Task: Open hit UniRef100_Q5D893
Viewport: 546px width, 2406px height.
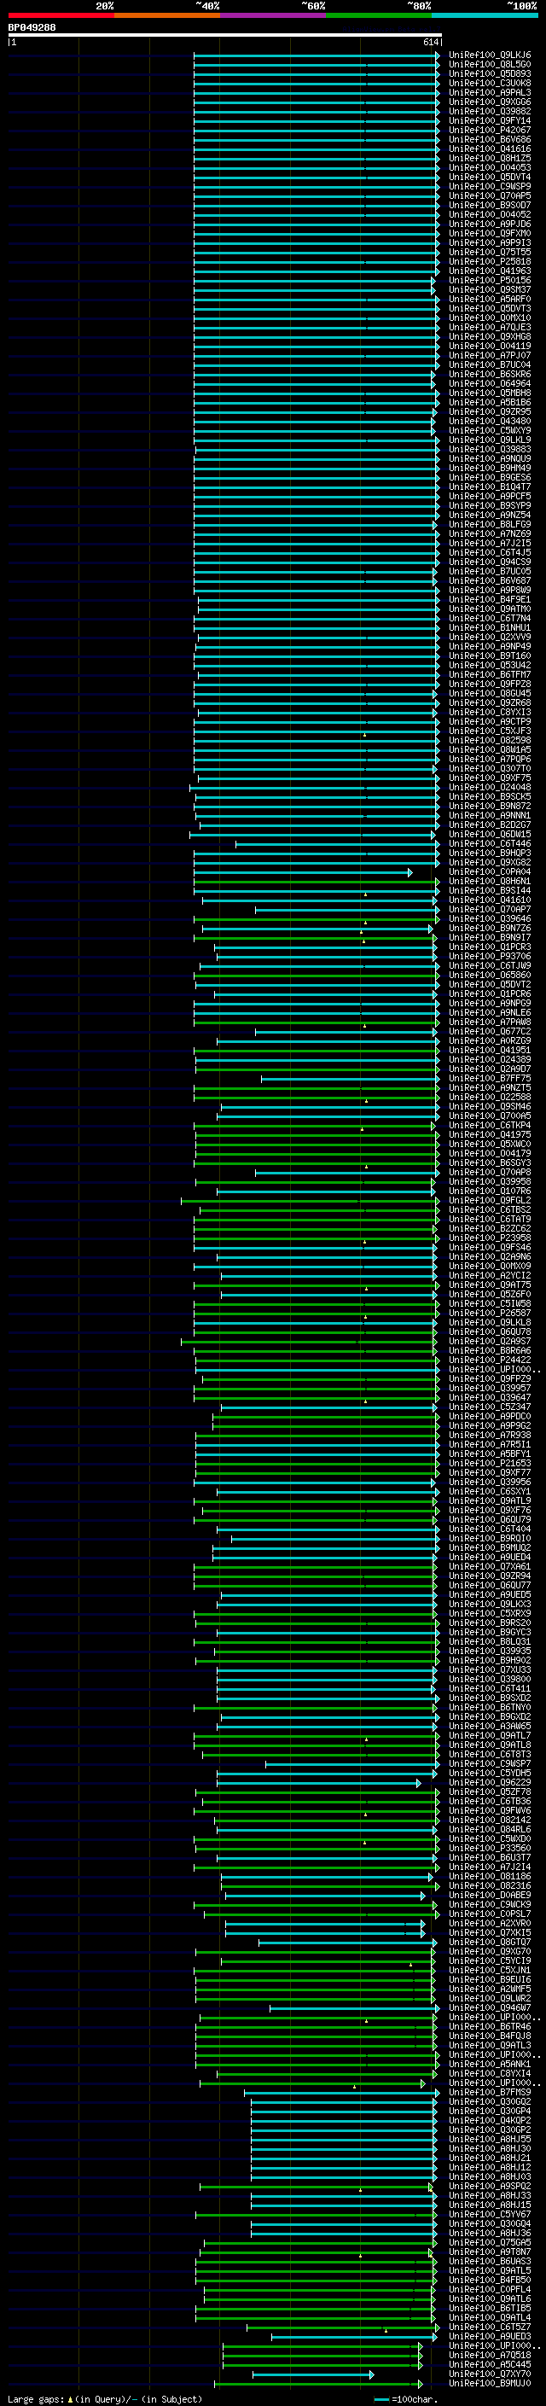Action: tap(490, 75)
